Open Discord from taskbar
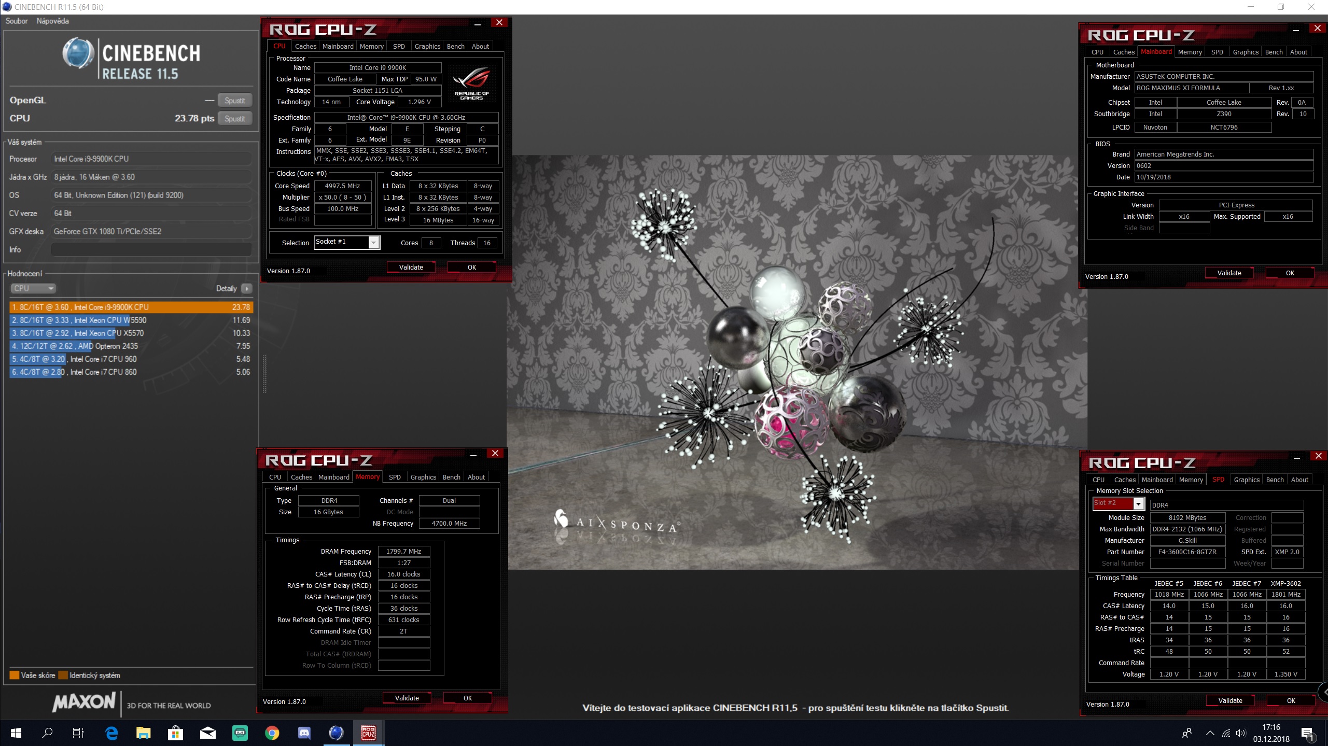This screenshot has width=1328, height=746. pos(304,733)
